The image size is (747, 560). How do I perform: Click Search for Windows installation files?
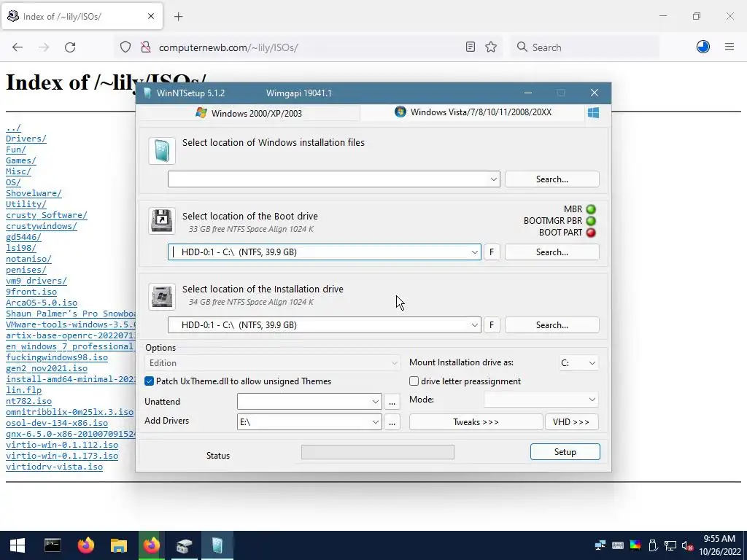(x=551, y=179)
